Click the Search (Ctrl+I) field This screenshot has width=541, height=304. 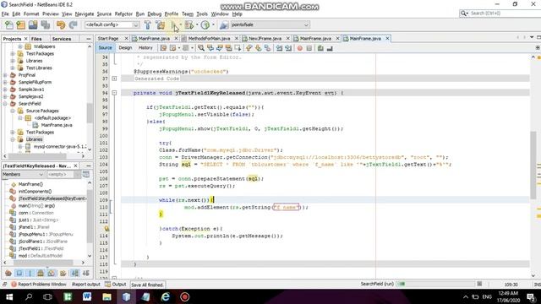pos(500,14)
